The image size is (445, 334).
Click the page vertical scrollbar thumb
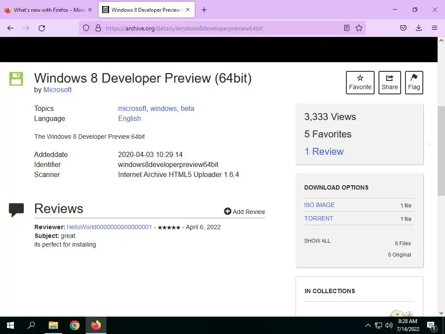(441, 150)
